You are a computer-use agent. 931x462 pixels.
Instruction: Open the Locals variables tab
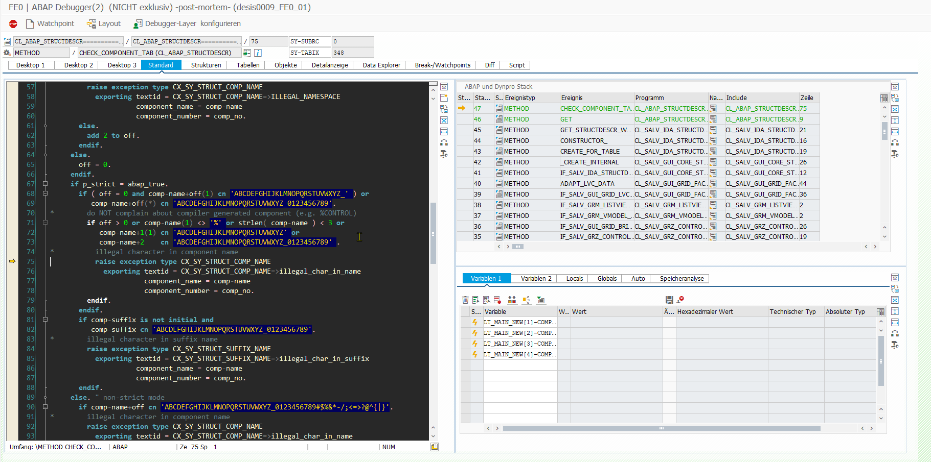[x=574, y=279]
